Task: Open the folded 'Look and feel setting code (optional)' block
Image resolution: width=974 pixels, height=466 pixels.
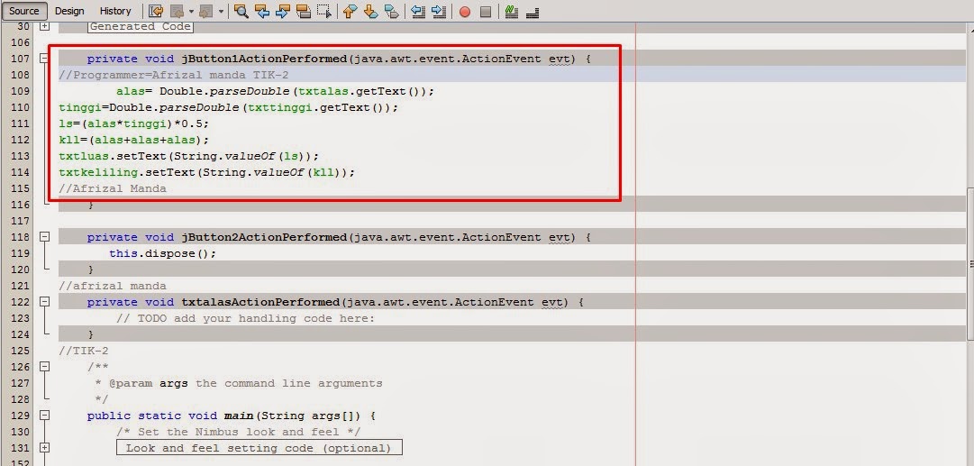Action: coord(259,448)
